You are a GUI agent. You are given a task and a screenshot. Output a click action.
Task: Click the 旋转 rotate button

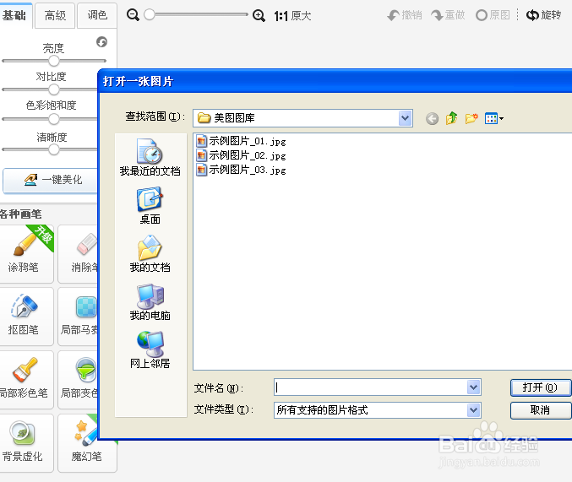tap(543, 15)
